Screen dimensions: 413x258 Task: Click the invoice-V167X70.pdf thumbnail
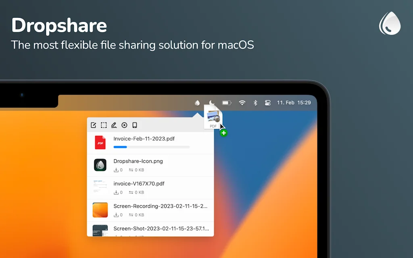coord(100,186)
